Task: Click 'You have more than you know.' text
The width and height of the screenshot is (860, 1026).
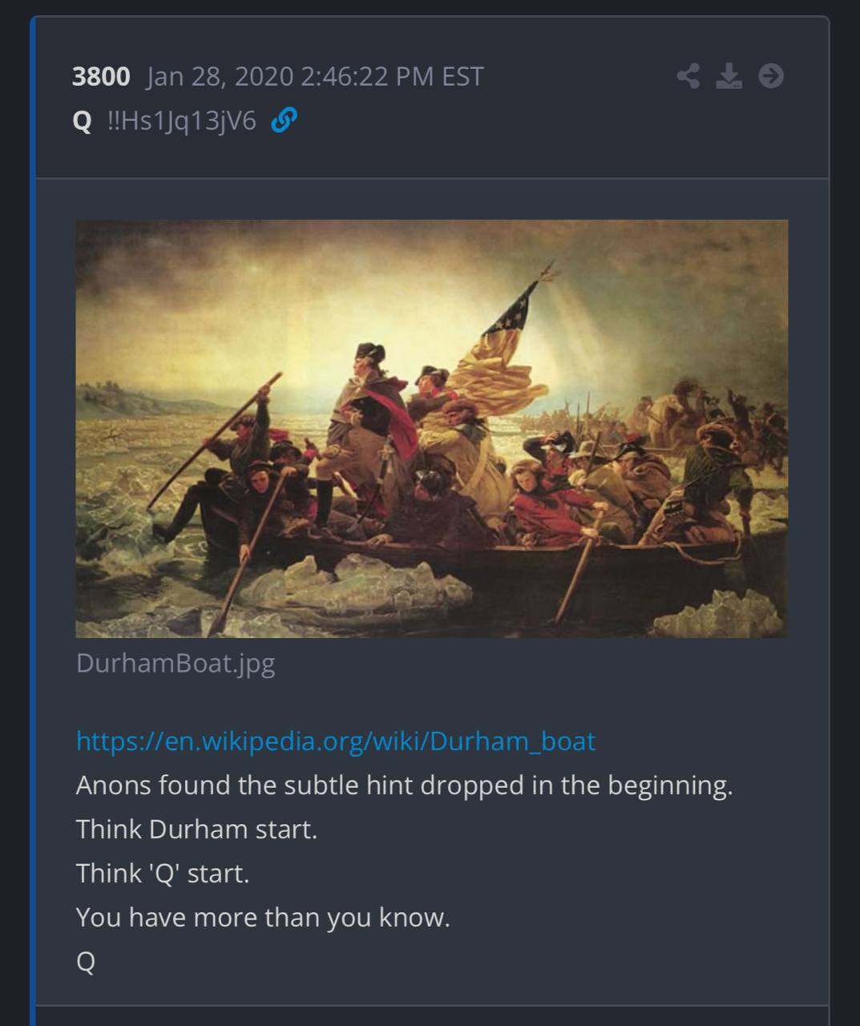Action: (x=263, y=918)
